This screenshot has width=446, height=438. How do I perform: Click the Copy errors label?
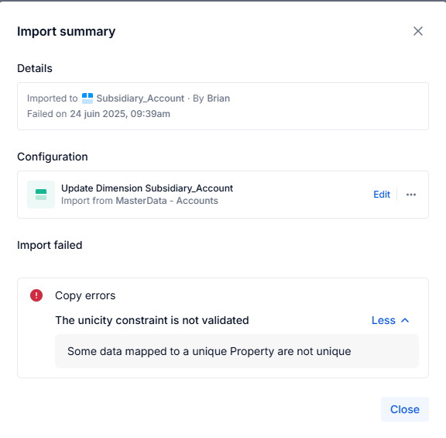[x=85, y=295]
